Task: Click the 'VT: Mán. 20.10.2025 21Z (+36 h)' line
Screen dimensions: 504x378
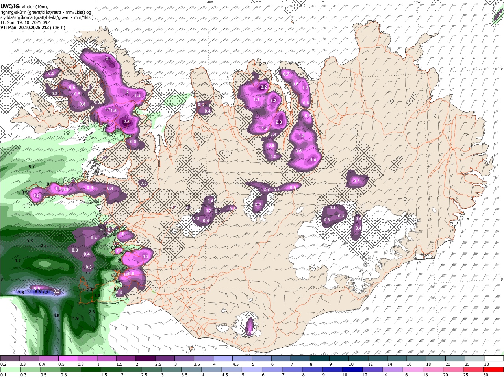Action: [33, 28]
